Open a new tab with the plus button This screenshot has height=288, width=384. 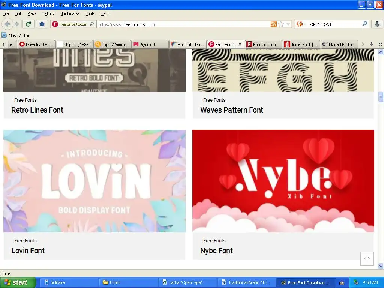click(372, 44)
